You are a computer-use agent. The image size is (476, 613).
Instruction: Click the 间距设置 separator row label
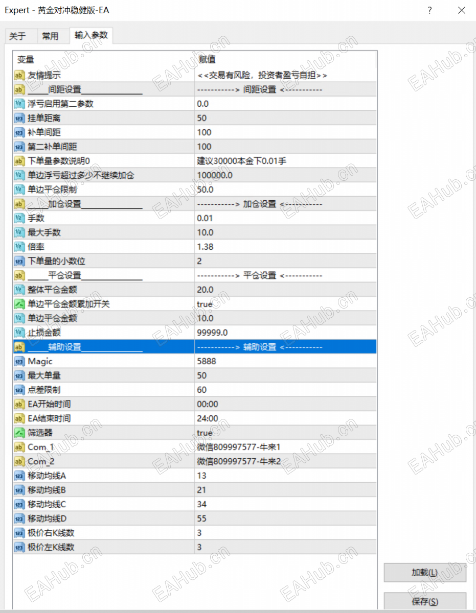coord(85,89)
